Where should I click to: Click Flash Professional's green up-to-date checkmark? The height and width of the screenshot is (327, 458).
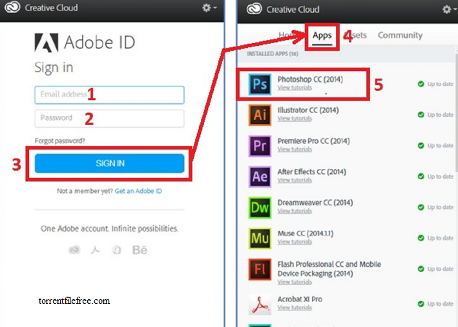pos(421,269)
